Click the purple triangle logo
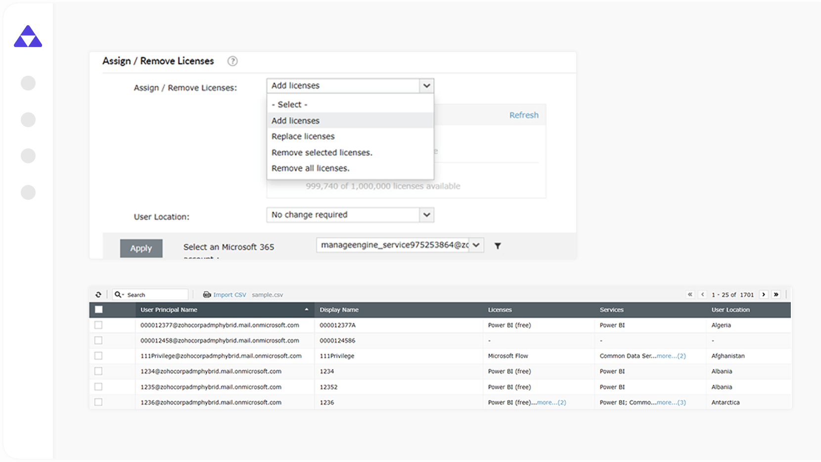Screen dimensions: 821x462 [x=28, y=37]
